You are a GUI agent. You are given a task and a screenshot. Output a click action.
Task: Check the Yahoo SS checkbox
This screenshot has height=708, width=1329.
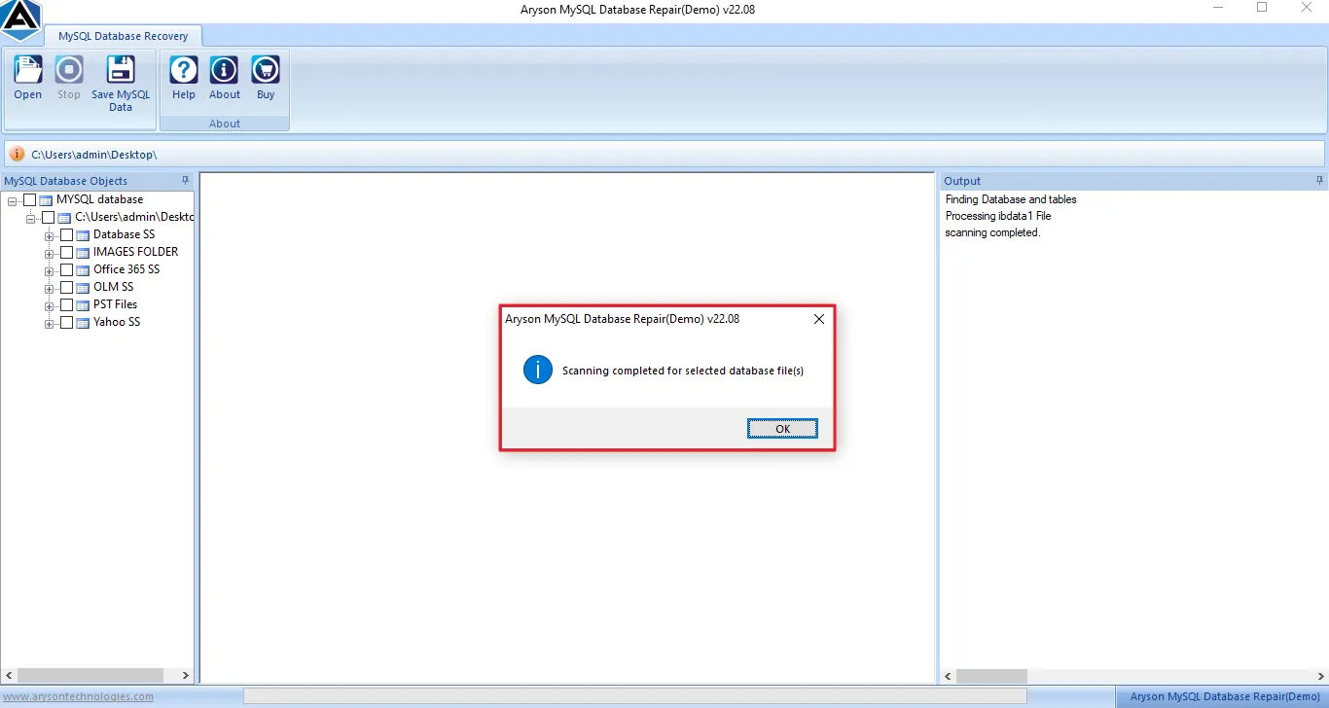pyautogui.click(x=66, y=322)
